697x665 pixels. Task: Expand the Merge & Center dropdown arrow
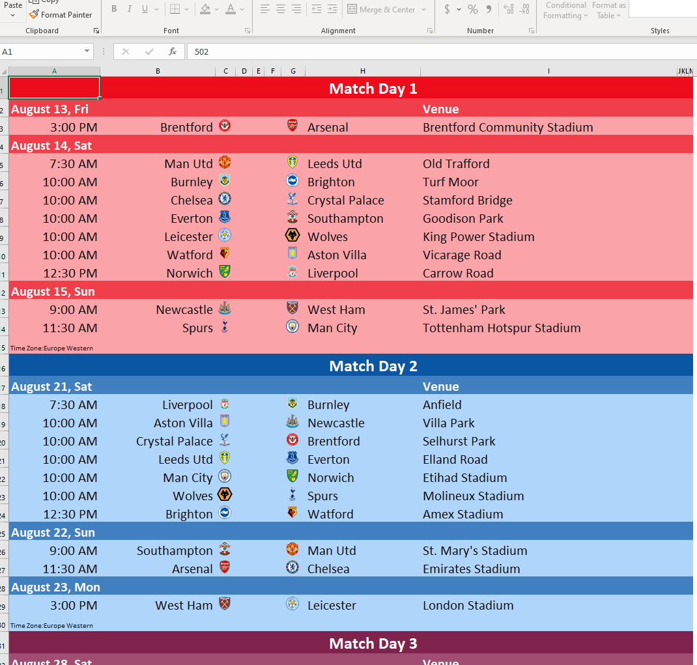click(423, 9)
